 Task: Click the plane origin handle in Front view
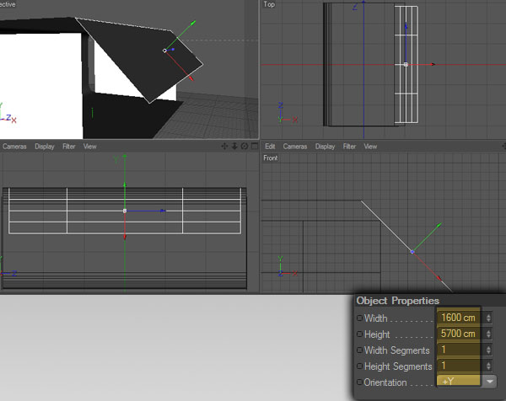click(x=412, y=252)
